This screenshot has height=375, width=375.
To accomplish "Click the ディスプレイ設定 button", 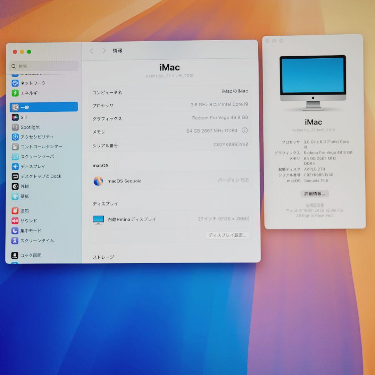I will (x=227, y=235).
